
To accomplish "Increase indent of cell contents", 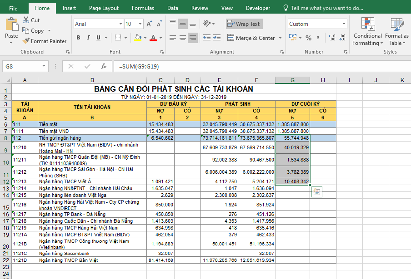I will 217,38.
